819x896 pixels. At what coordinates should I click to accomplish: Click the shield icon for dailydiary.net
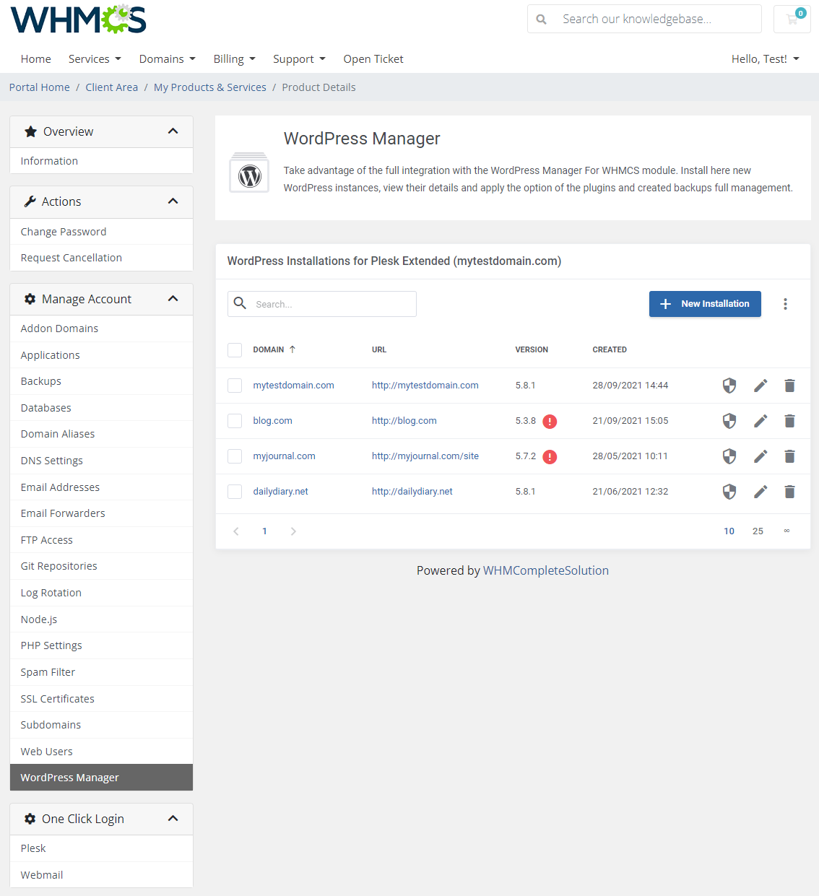click(x=729, y=492)
